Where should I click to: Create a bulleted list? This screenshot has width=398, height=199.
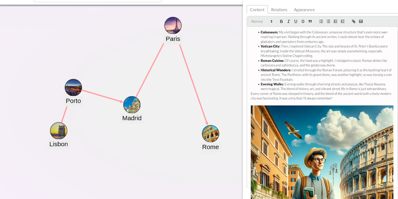pyautogui.click(x=328, y=21)
